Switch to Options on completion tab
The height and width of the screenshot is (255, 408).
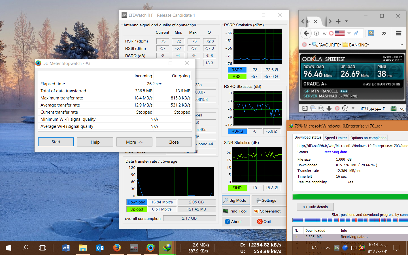pyautogui.click(x=368, y=138)
